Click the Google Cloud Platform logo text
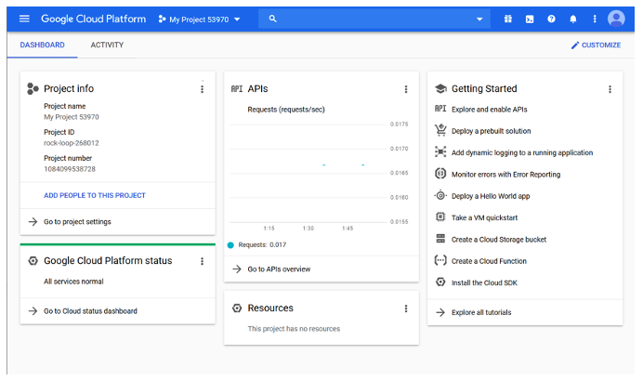Viewport: 643px width, 380px height. [94, 19]
